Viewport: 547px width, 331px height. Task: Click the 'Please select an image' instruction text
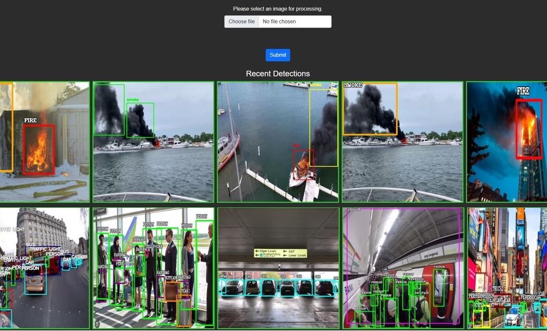[277, 9]
